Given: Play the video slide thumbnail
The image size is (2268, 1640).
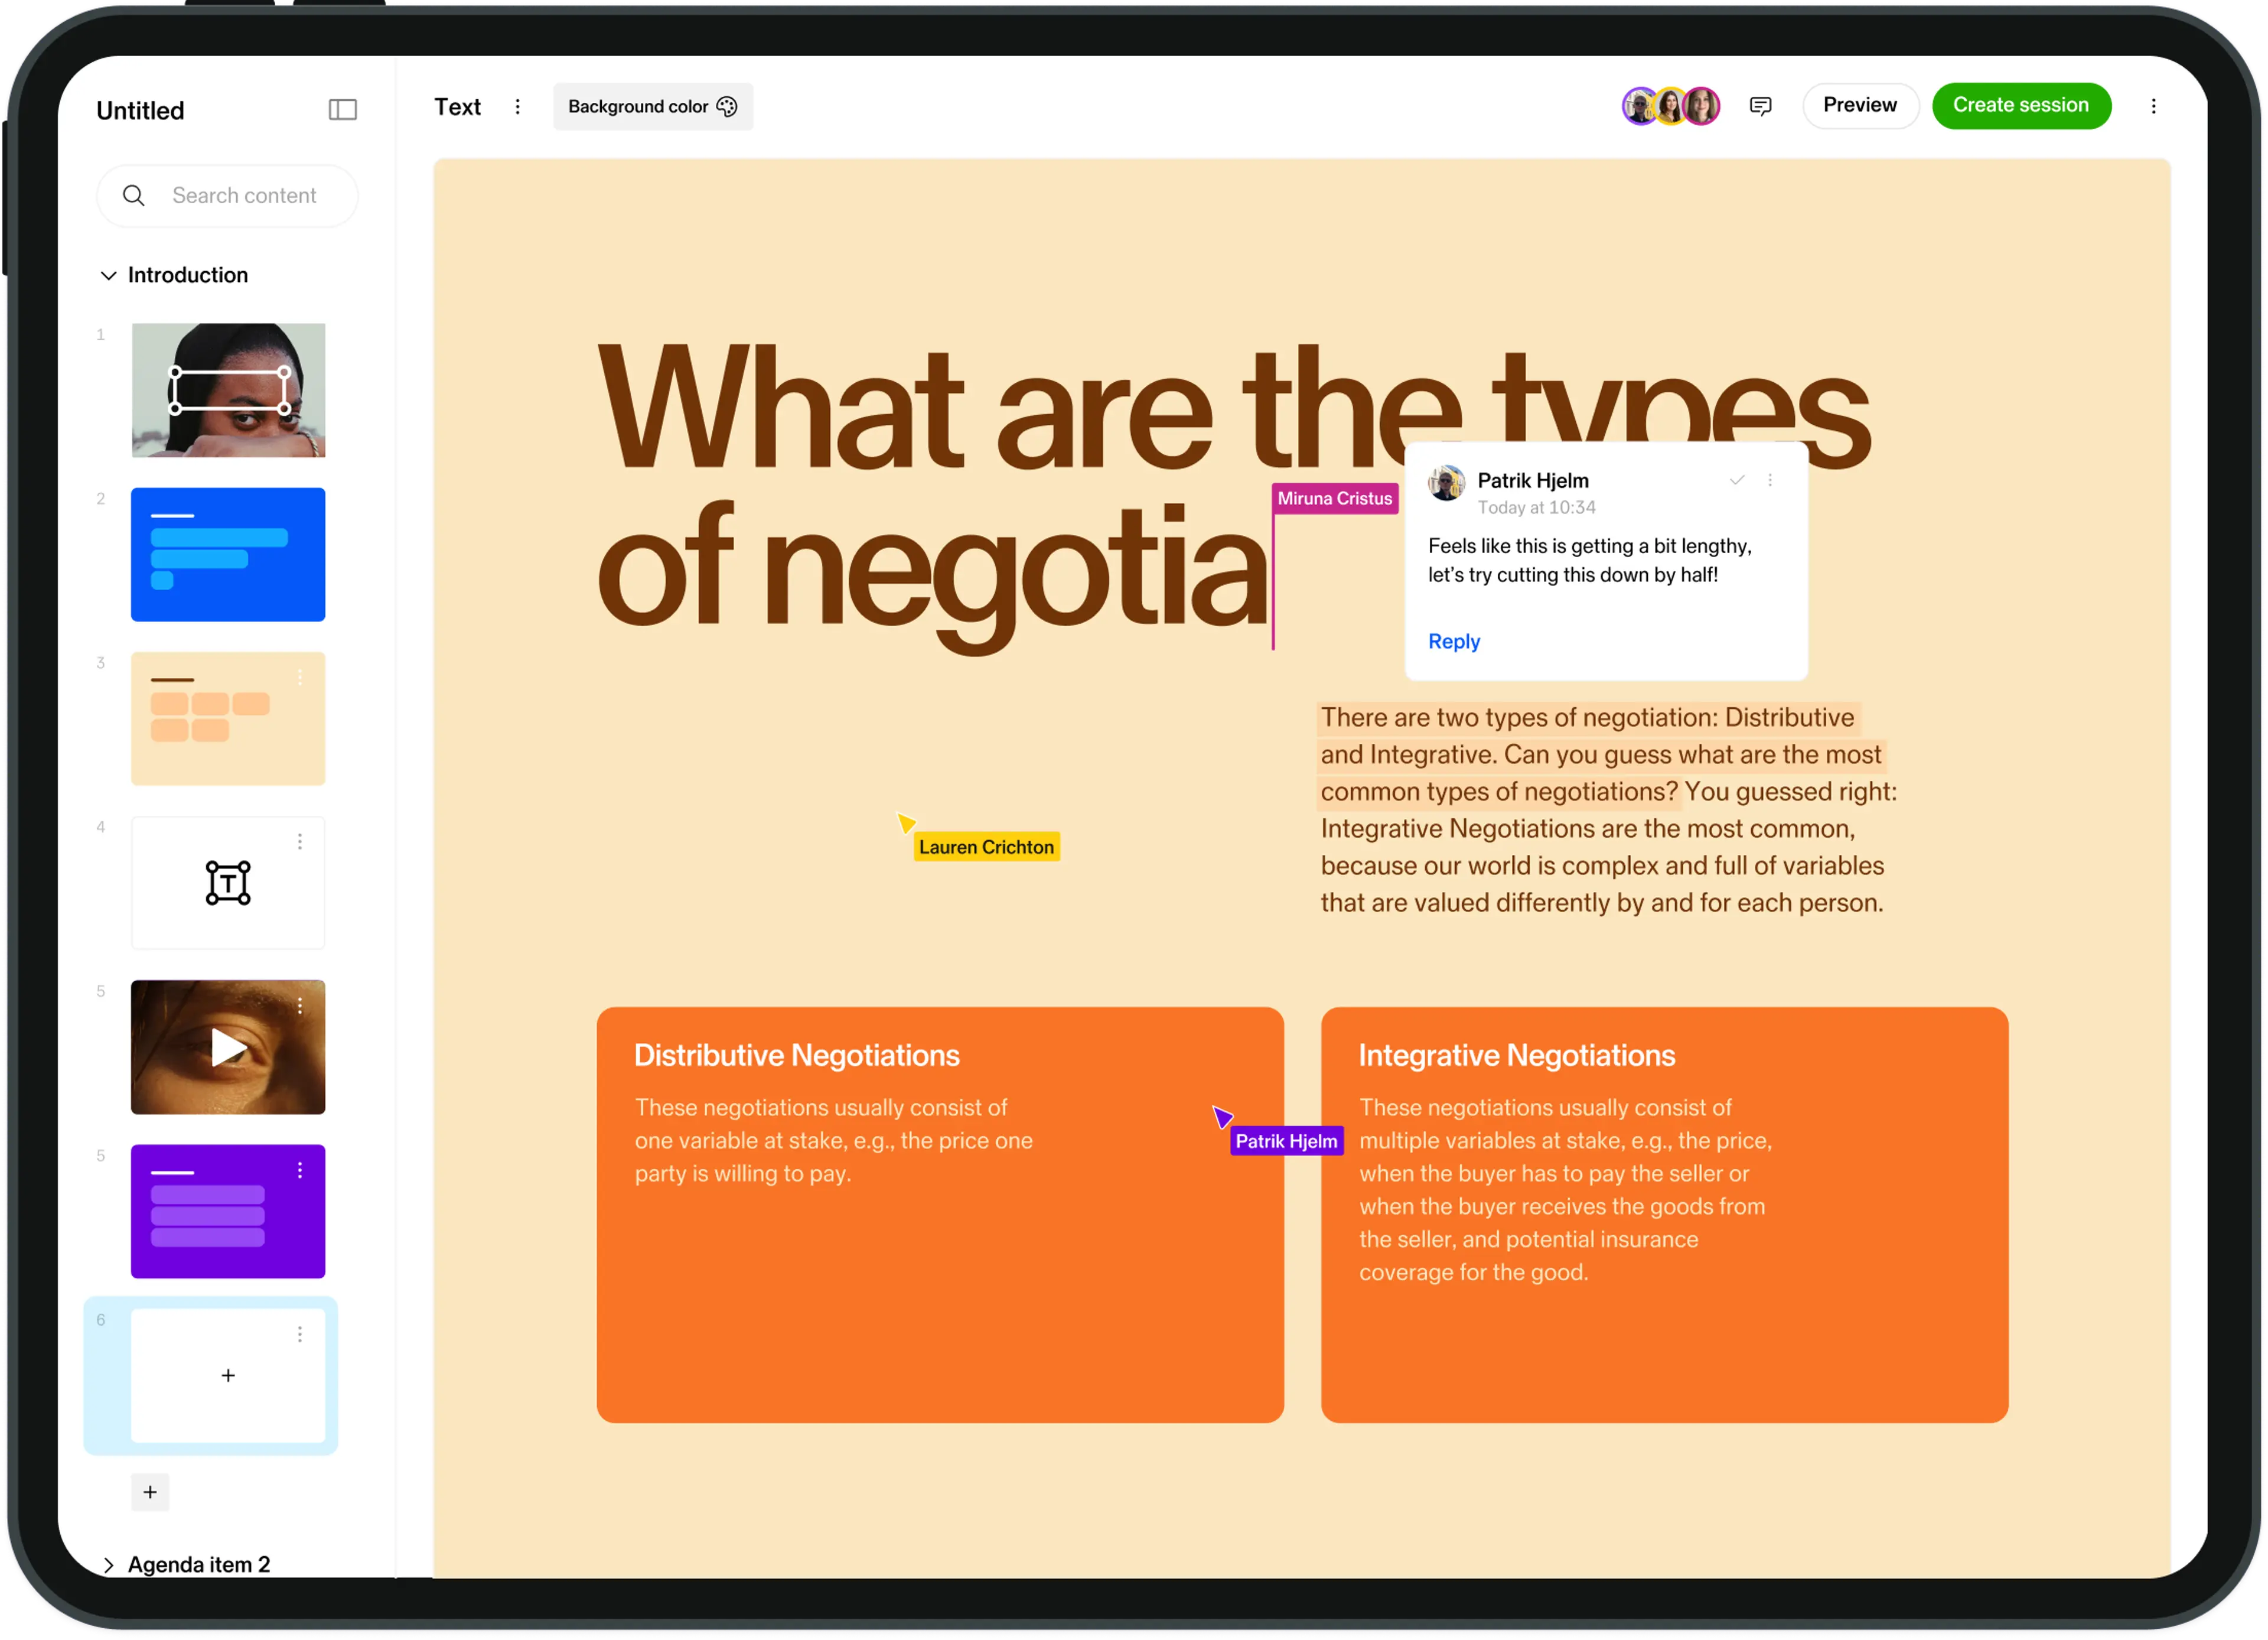Looking at the screenshot, I should (x=228, y=1047).
